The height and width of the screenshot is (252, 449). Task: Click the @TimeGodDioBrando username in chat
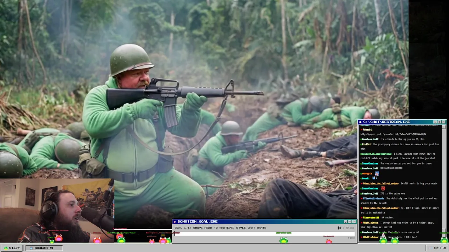(373, 198)
